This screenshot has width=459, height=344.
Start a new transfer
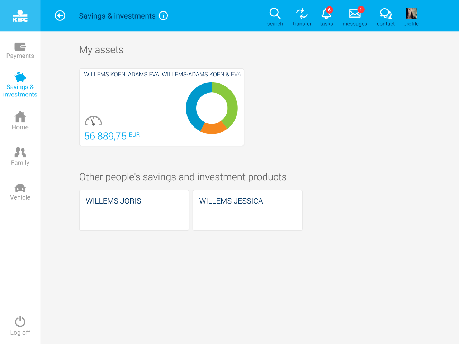[302, 17]
